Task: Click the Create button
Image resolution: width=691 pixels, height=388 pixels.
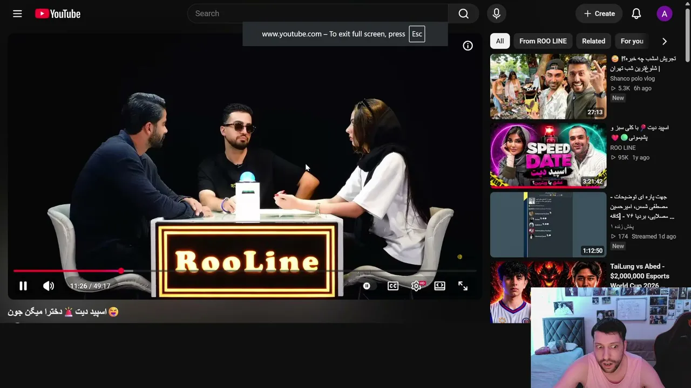Action: 599,14
